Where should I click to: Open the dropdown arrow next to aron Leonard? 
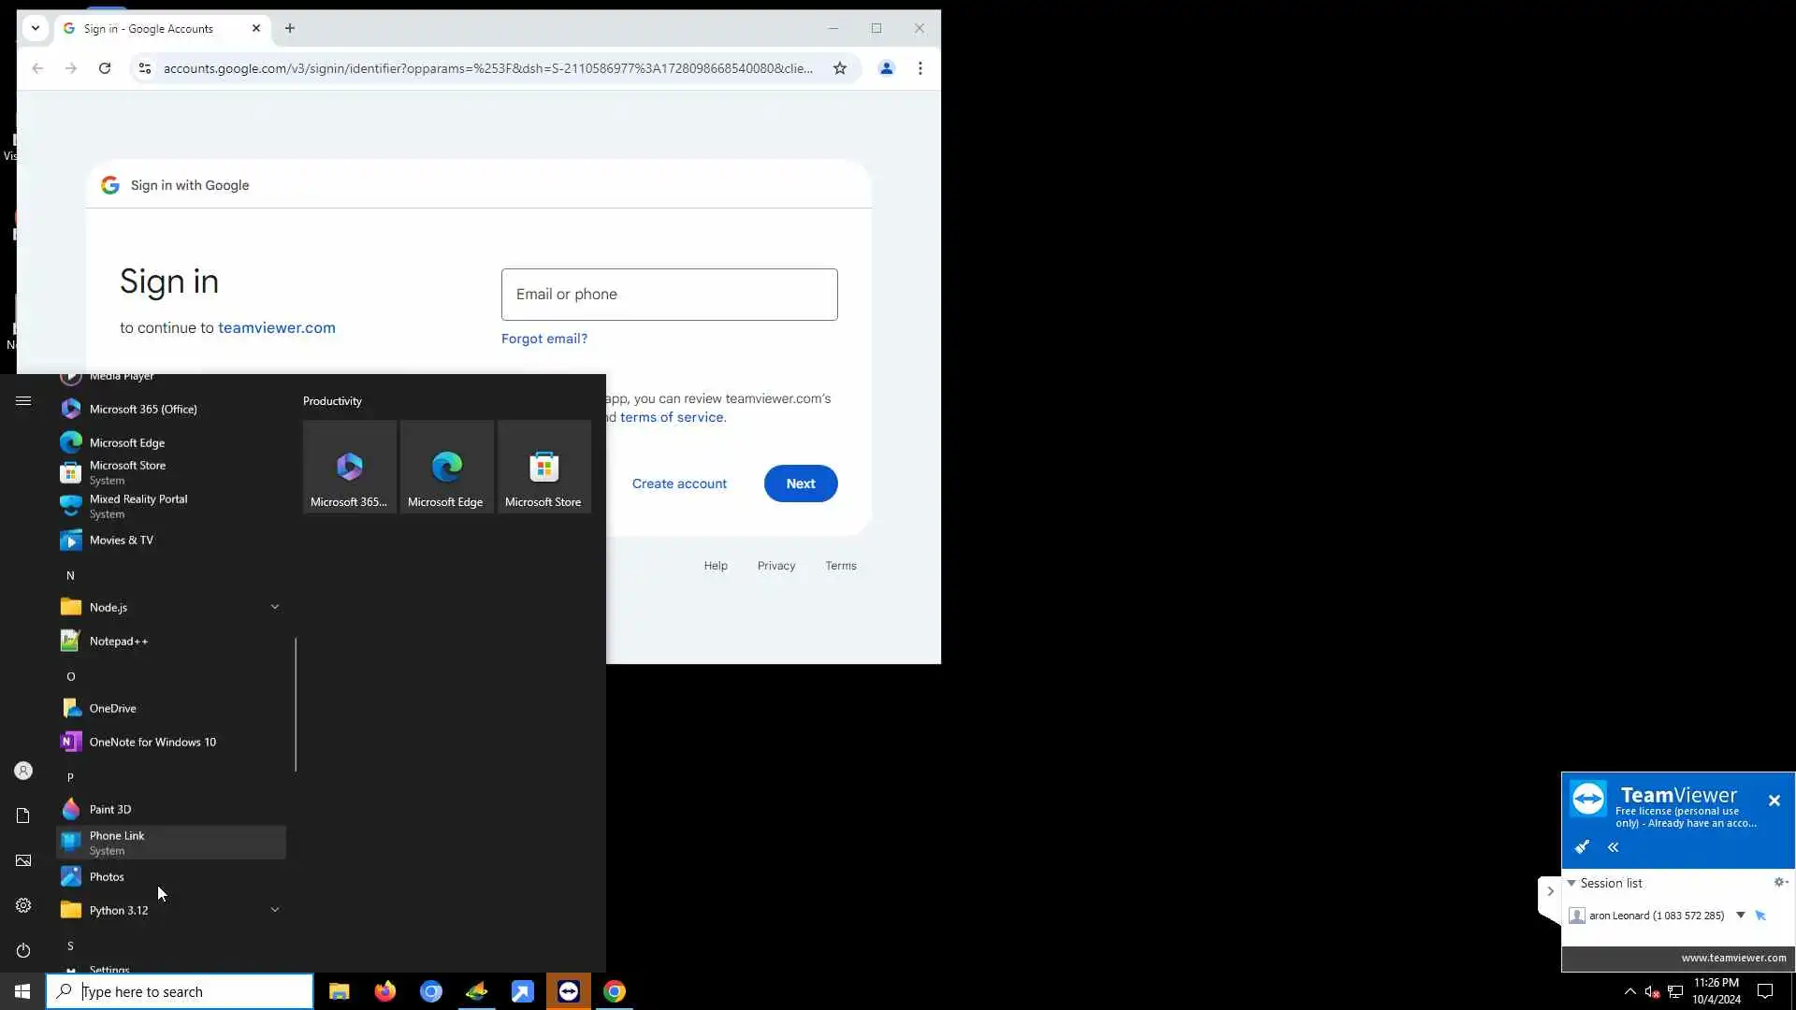coord(1740,916)
